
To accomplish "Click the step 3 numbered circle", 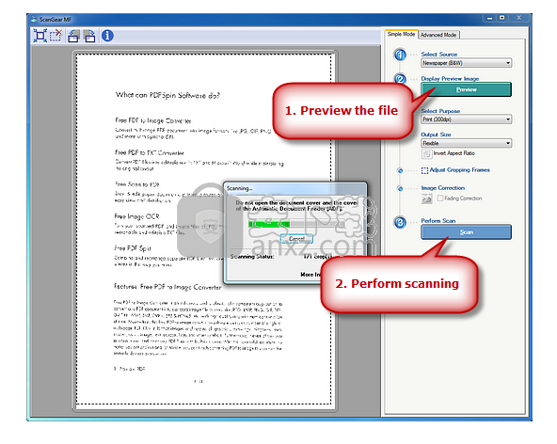I will (x=401, y=223).
